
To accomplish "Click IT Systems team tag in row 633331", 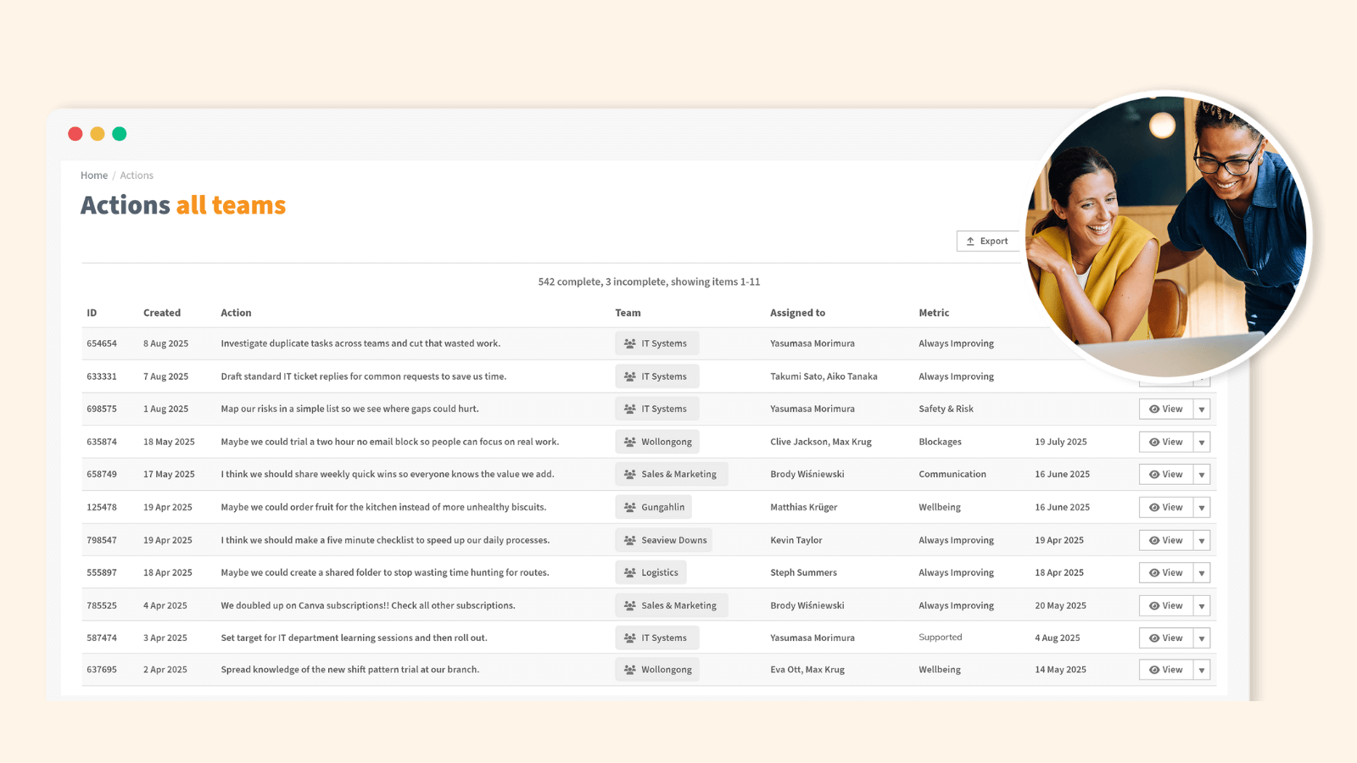I will coord(657,376).
